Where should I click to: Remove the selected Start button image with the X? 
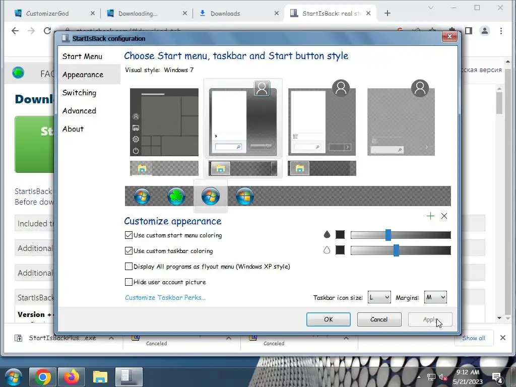[x=444, y=216]
